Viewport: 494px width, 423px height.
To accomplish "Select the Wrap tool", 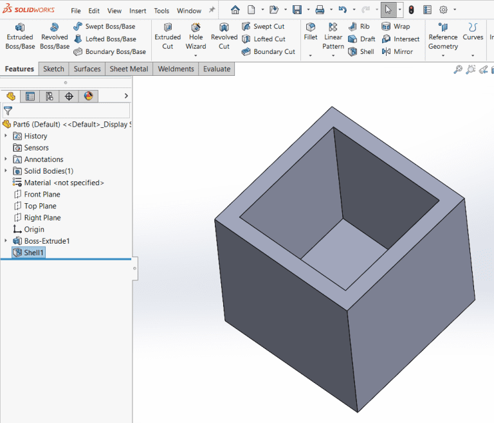I will pos(396,26).
